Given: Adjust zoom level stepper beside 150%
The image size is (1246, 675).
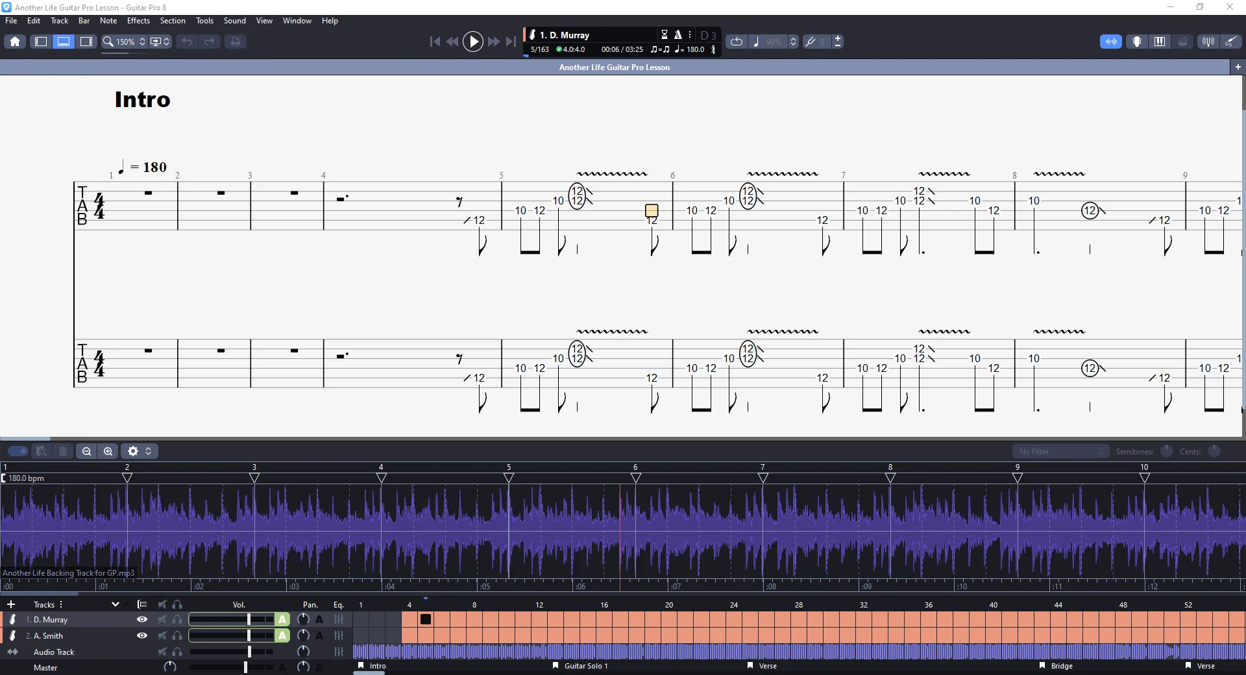Looking at the screenshot, I should (143, 42).
